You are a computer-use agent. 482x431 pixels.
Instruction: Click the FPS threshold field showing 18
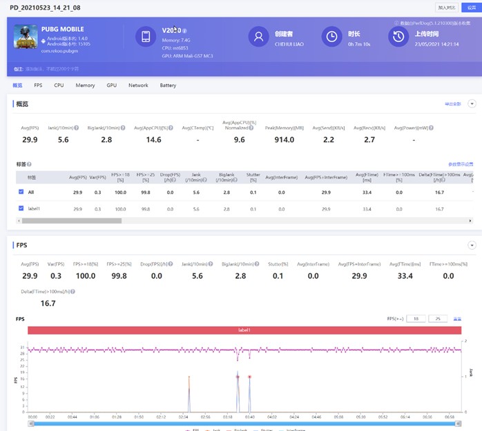click(416, 319)
